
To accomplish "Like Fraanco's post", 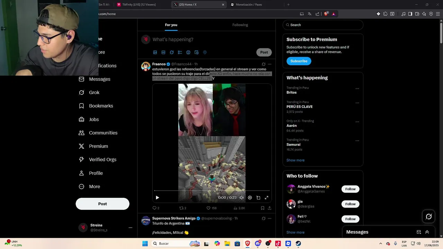I will click(211, 208).
